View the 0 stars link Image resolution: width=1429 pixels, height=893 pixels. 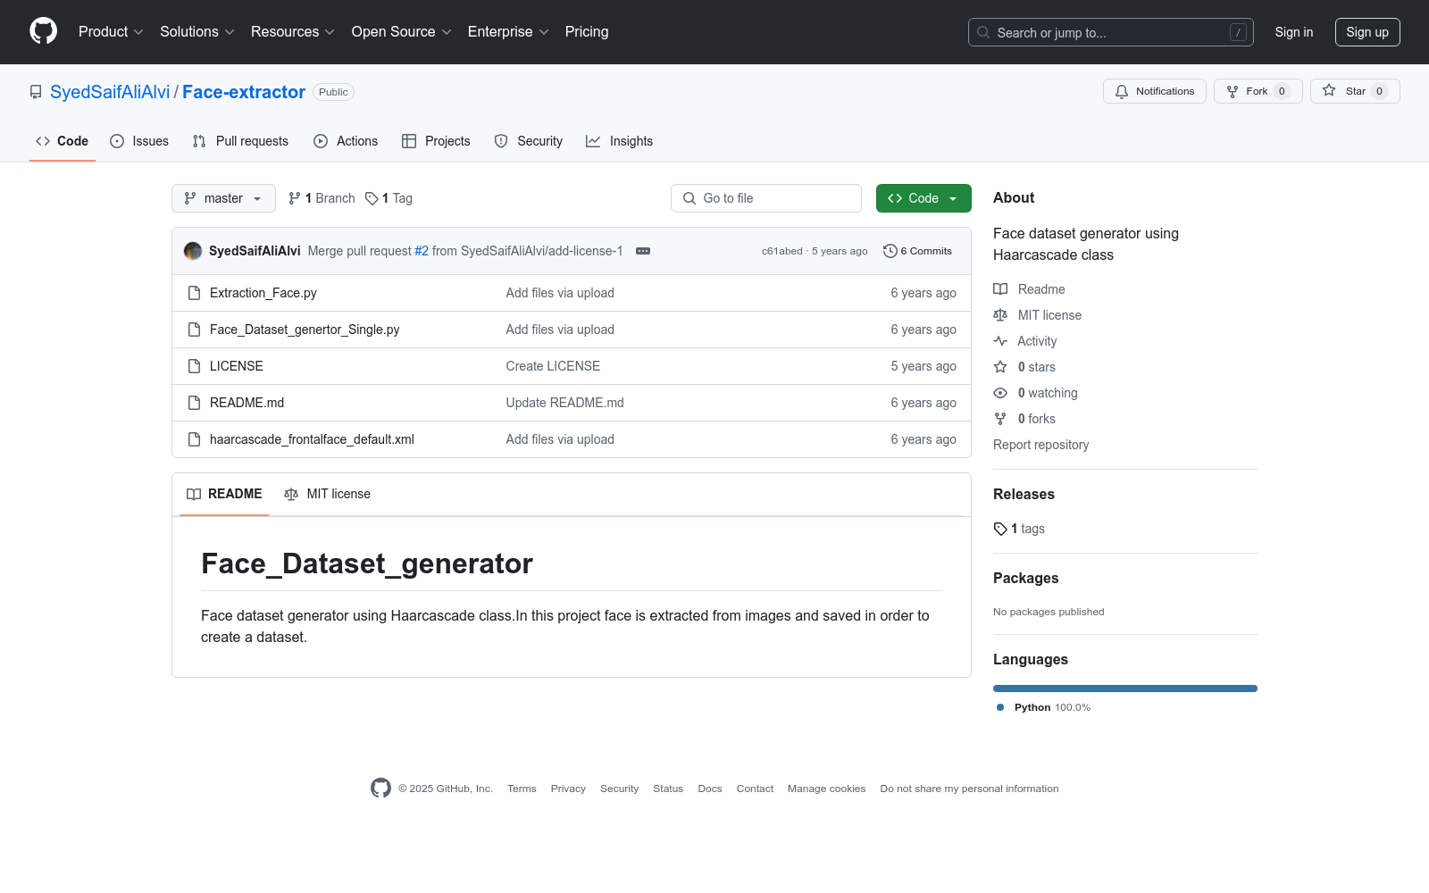tap(1024, 367)
